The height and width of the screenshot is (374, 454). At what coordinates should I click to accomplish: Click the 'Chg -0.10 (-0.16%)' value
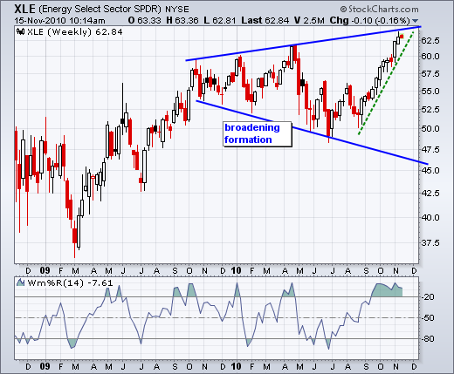click(369, 21)
